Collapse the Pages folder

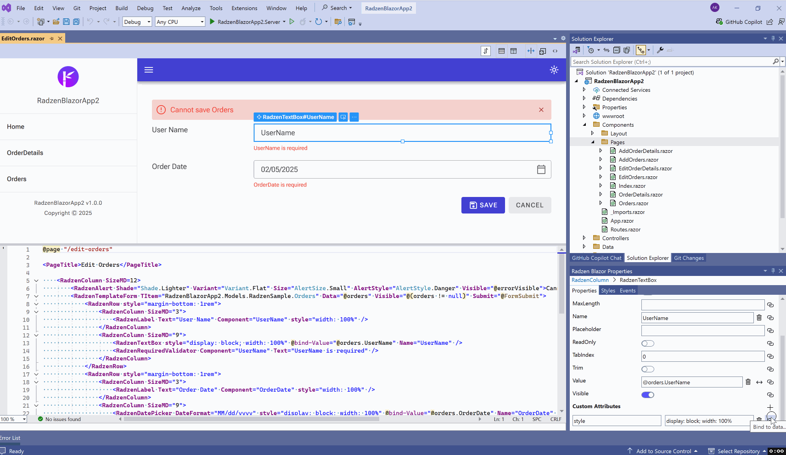[592, 142]
